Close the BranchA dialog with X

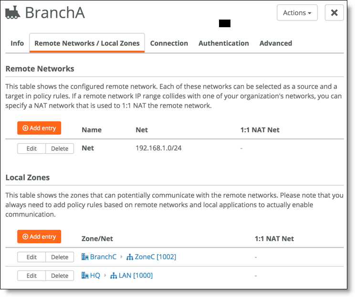pos(334,13)
